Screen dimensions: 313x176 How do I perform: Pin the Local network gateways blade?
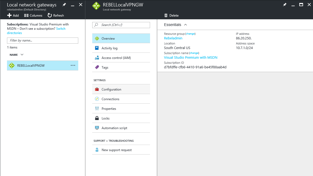tap(64, 5)
